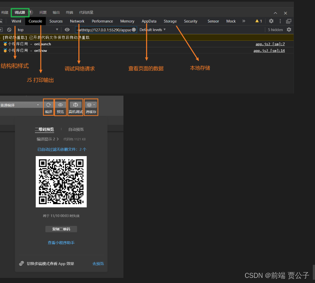Open devtools settings gear in tab bar
315x283 pixels.
271,21
